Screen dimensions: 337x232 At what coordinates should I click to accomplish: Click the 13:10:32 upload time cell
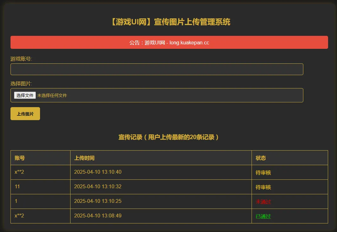pos(98,187)
